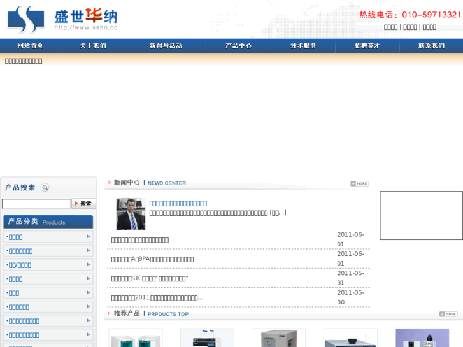
Task: Click the 搜索 search button
Action: click(83, 204)
